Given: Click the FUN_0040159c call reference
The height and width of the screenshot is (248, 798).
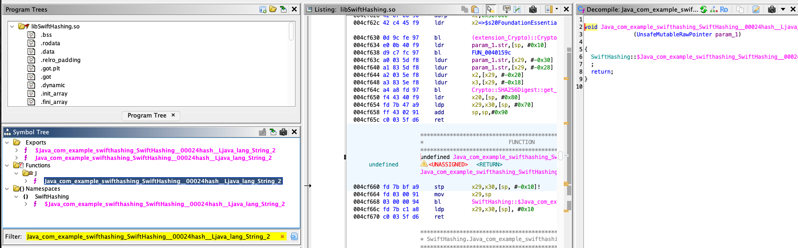Looking at the screenshot, I should point(491,53).
